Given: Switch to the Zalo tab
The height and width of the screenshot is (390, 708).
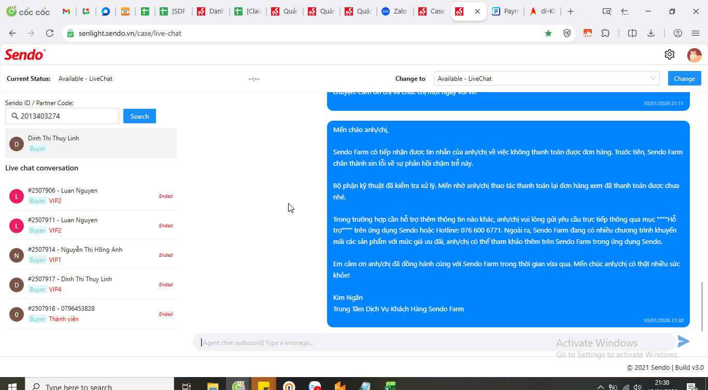Looking at the screenshot, I should [x=394, y=11].
